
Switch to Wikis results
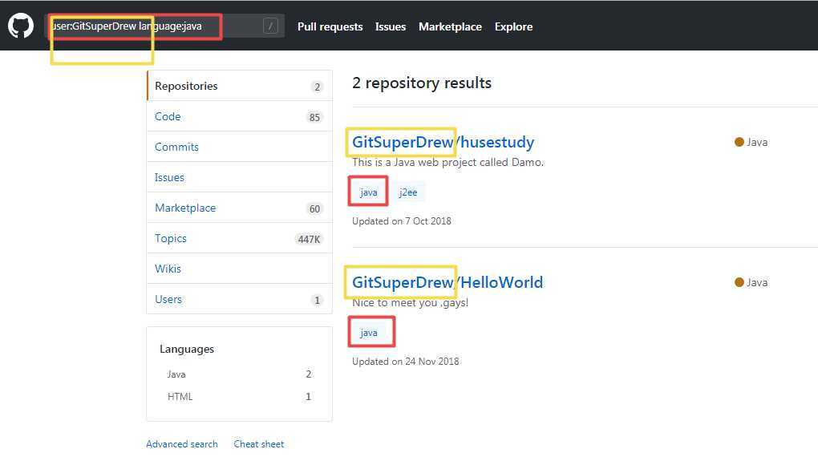click(x=240, y=269)
